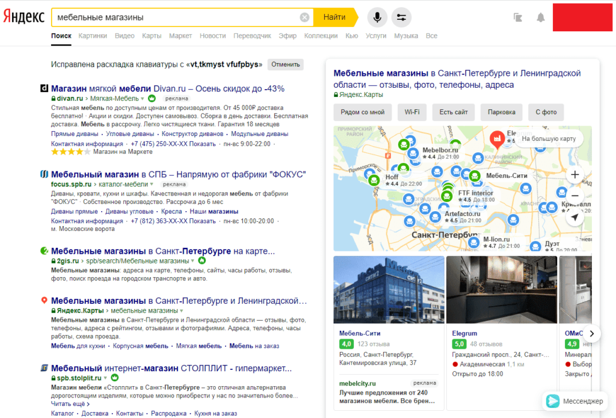The image size is (616, 418).
Task: Expand dropdown arrow next to divan.ru URL
Action: pos(143,98)
